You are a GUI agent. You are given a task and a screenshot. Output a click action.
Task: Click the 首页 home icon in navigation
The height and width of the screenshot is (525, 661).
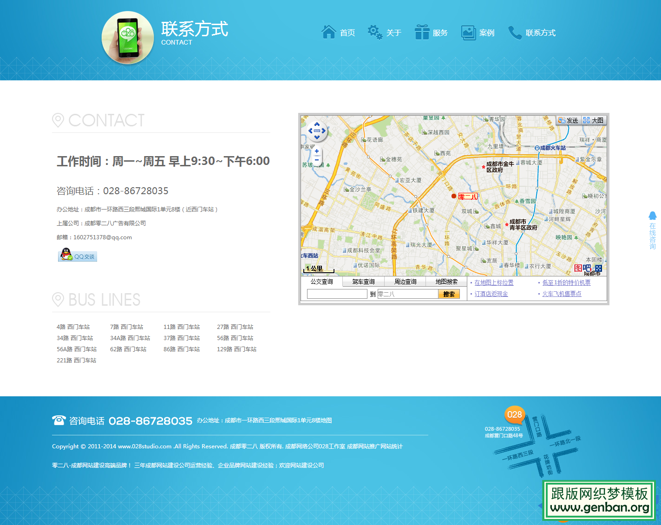329,32
